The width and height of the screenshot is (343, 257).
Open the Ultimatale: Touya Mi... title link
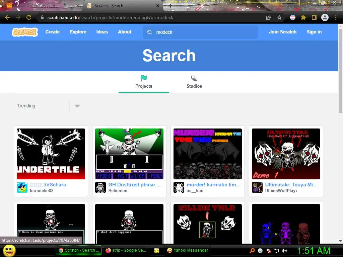click(x=291, y=185)
